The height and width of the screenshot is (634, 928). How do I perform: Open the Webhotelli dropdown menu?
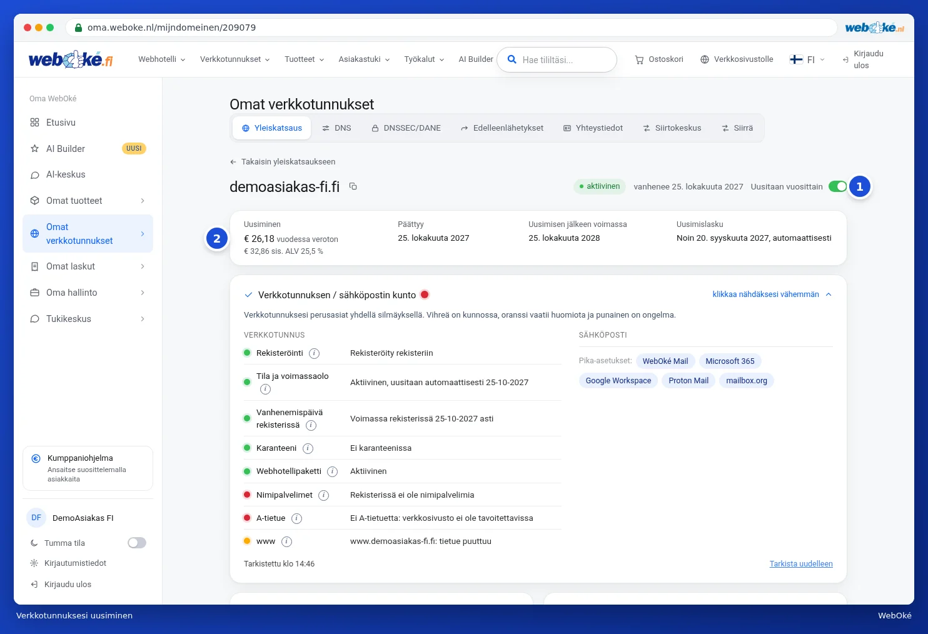(x=162, y=59)
